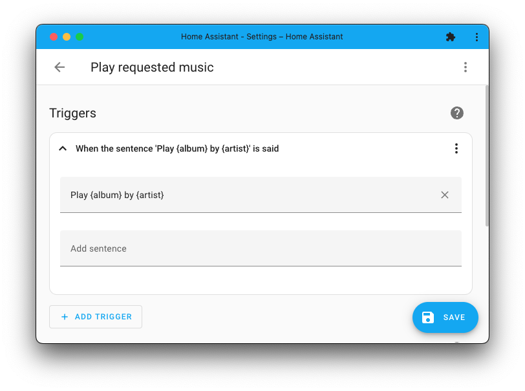Image resolution: width=525 pixels, height=391 pixels.
Task: Click the floppy disk icon on SAVE
Action: coord(428,317)
